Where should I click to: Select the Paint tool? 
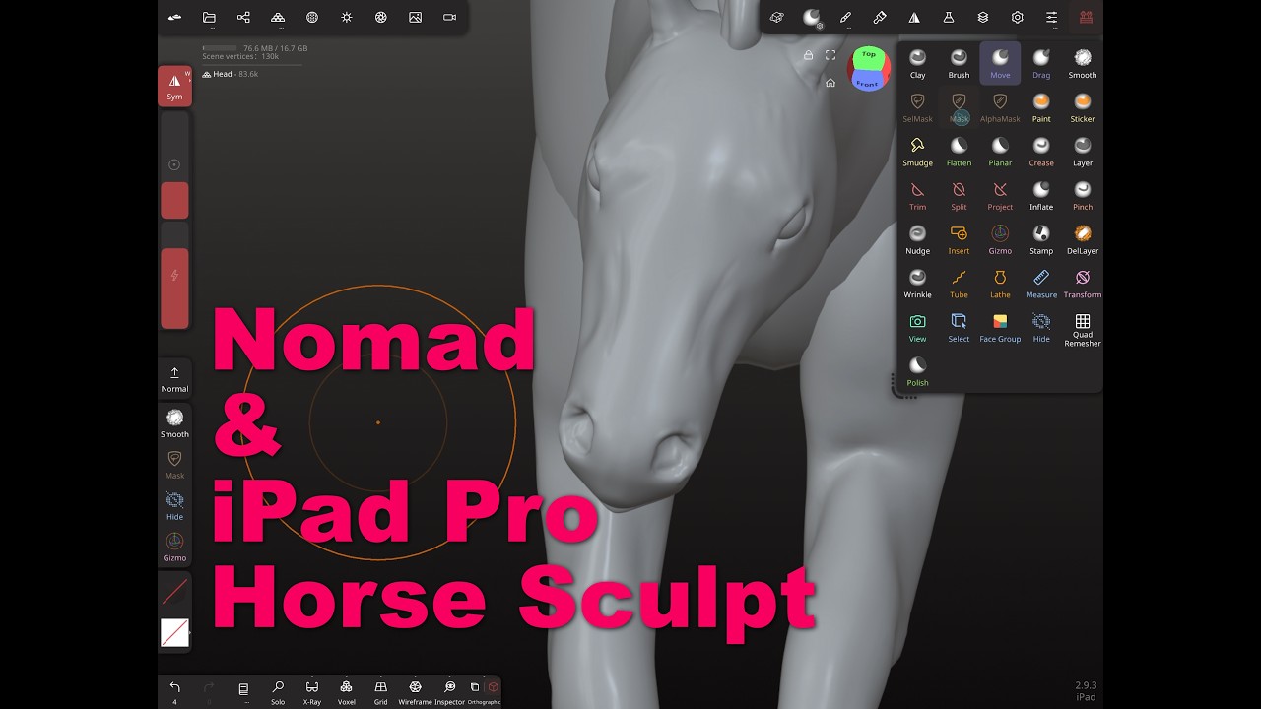pos(1041,108)
